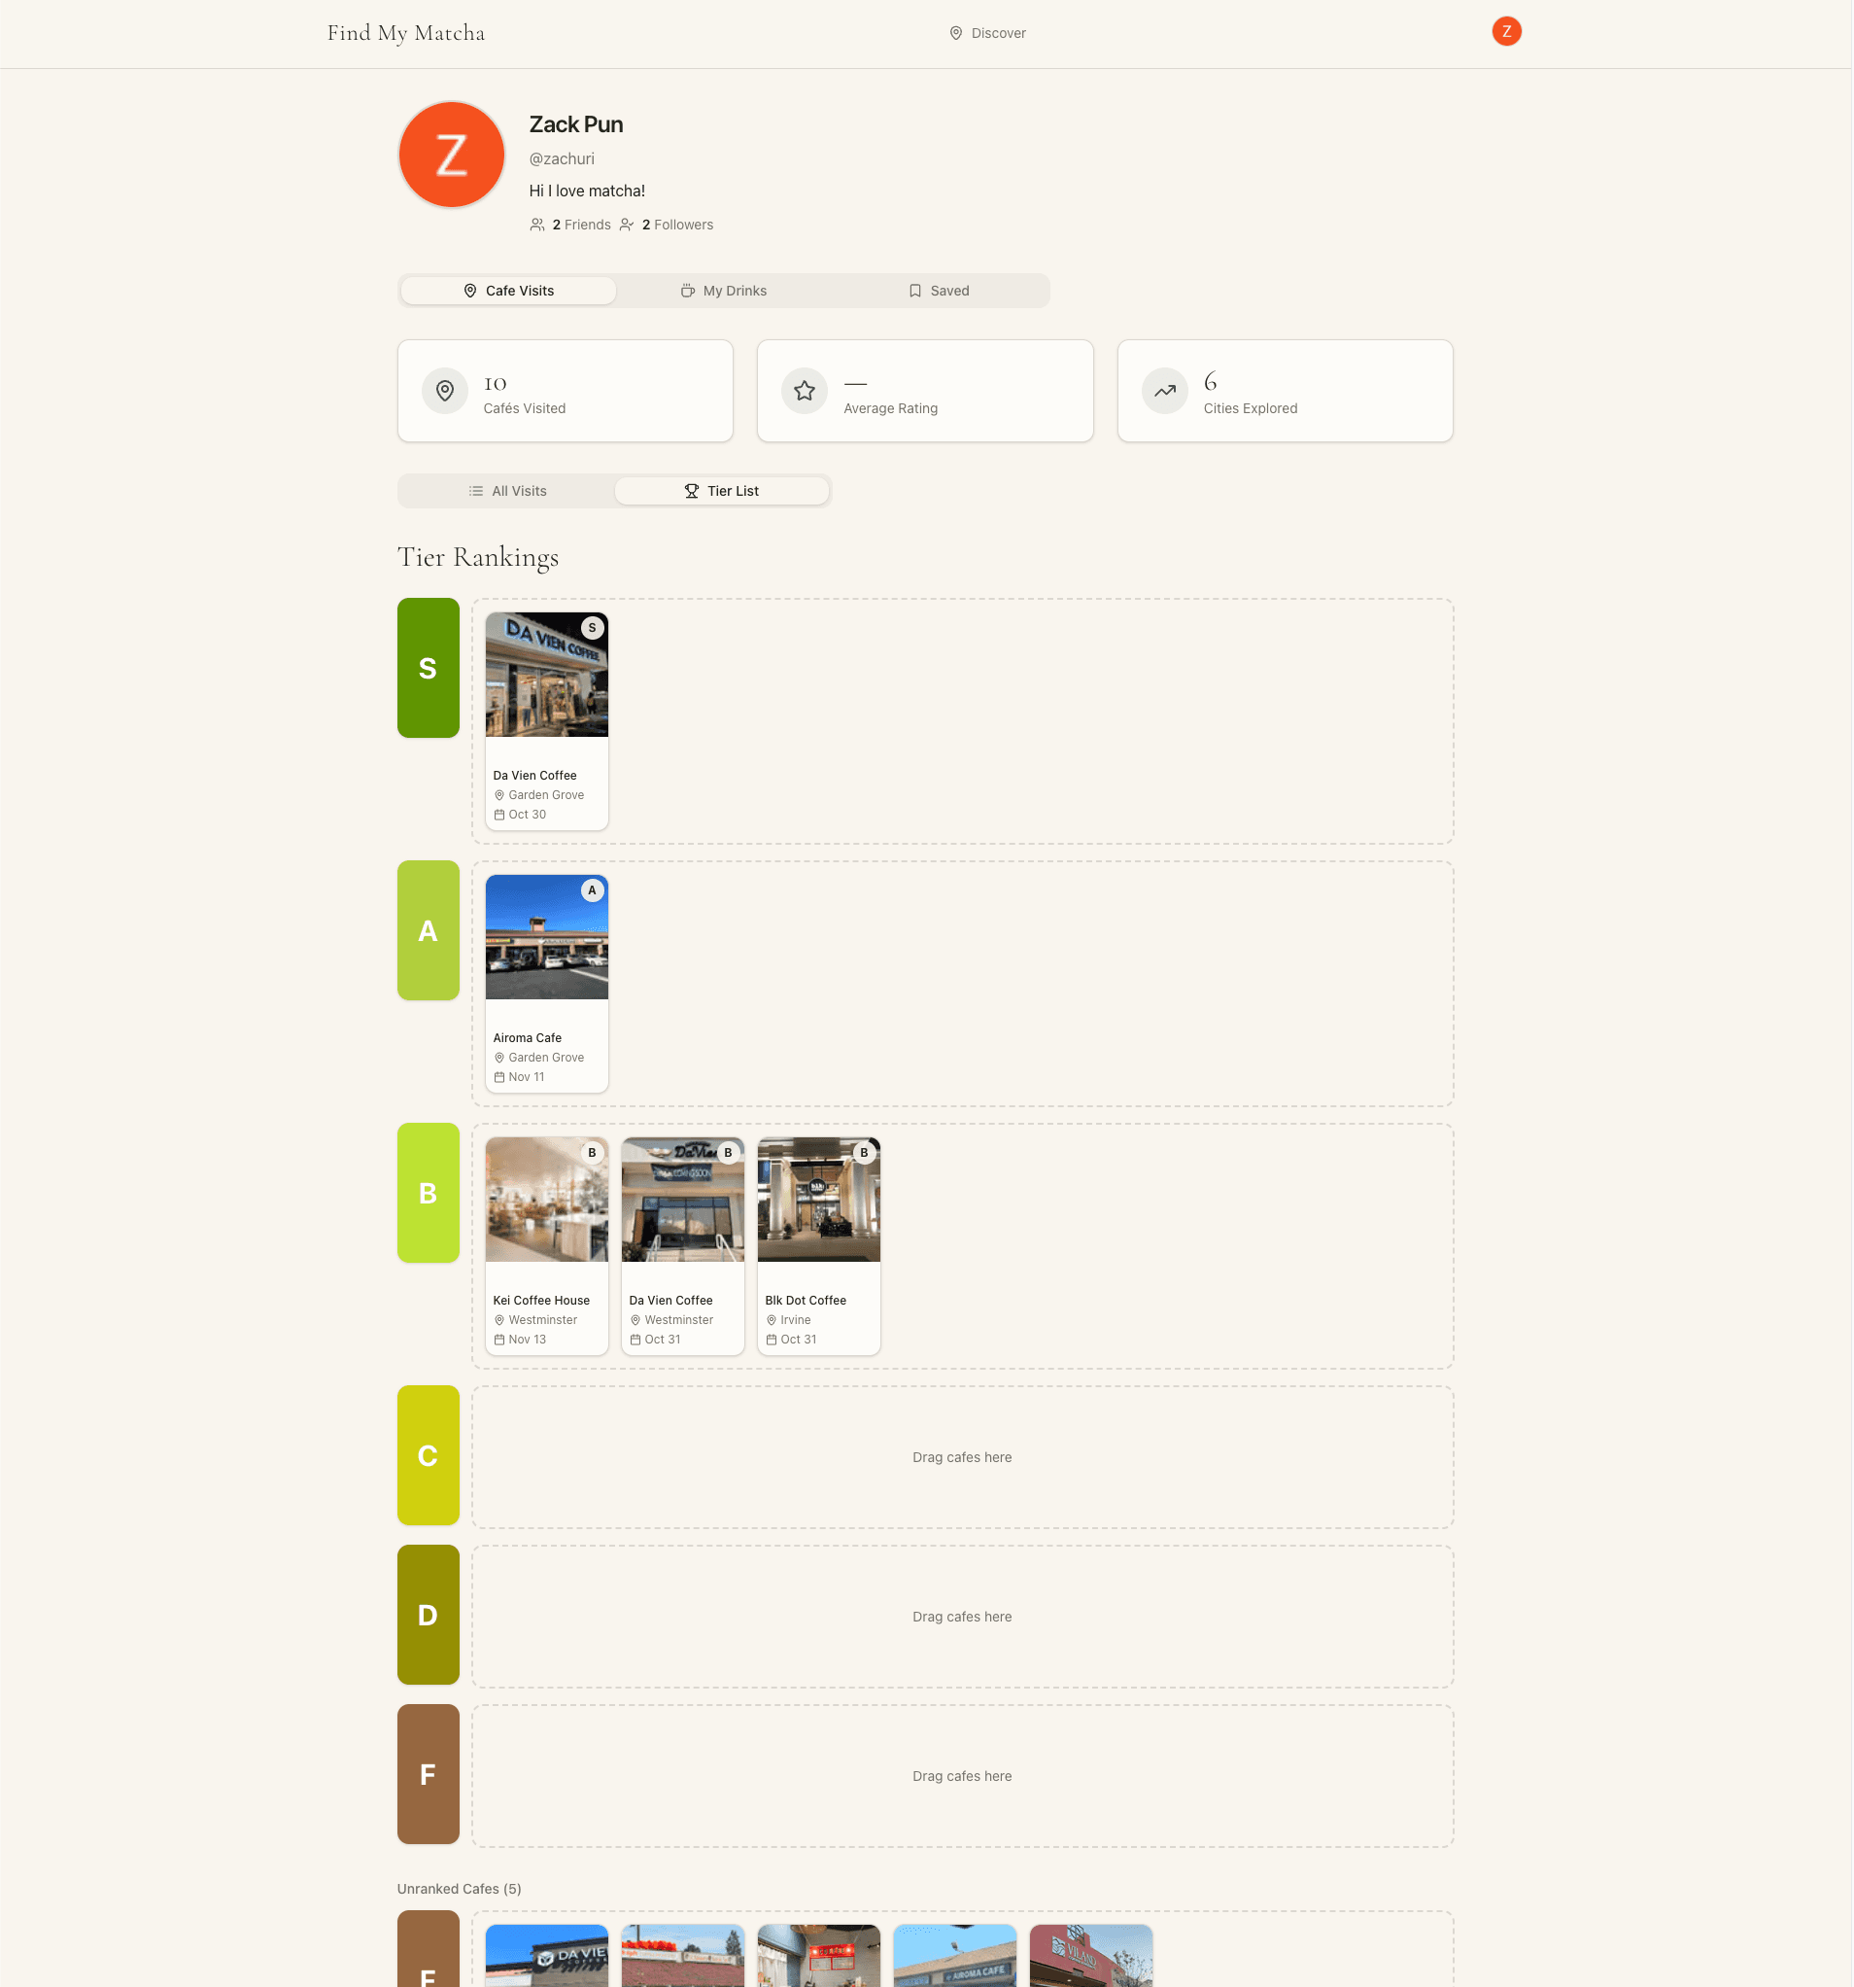The image size is (1854, 1987).
Task: Open the Discover page
Action: [997, 33]
